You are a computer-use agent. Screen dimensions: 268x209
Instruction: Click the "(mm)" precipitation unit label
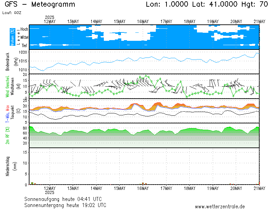click(15, 166)
